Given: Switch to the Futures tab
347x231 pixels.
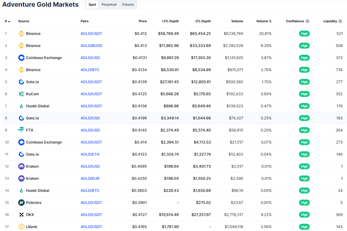Looking at the screenshot, I should [128, 4].
